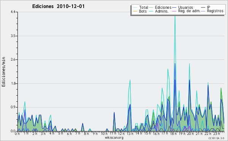Click the cyan Total legend line swatch
Viewport: 228px width, 141px height.
click(135, 8)
